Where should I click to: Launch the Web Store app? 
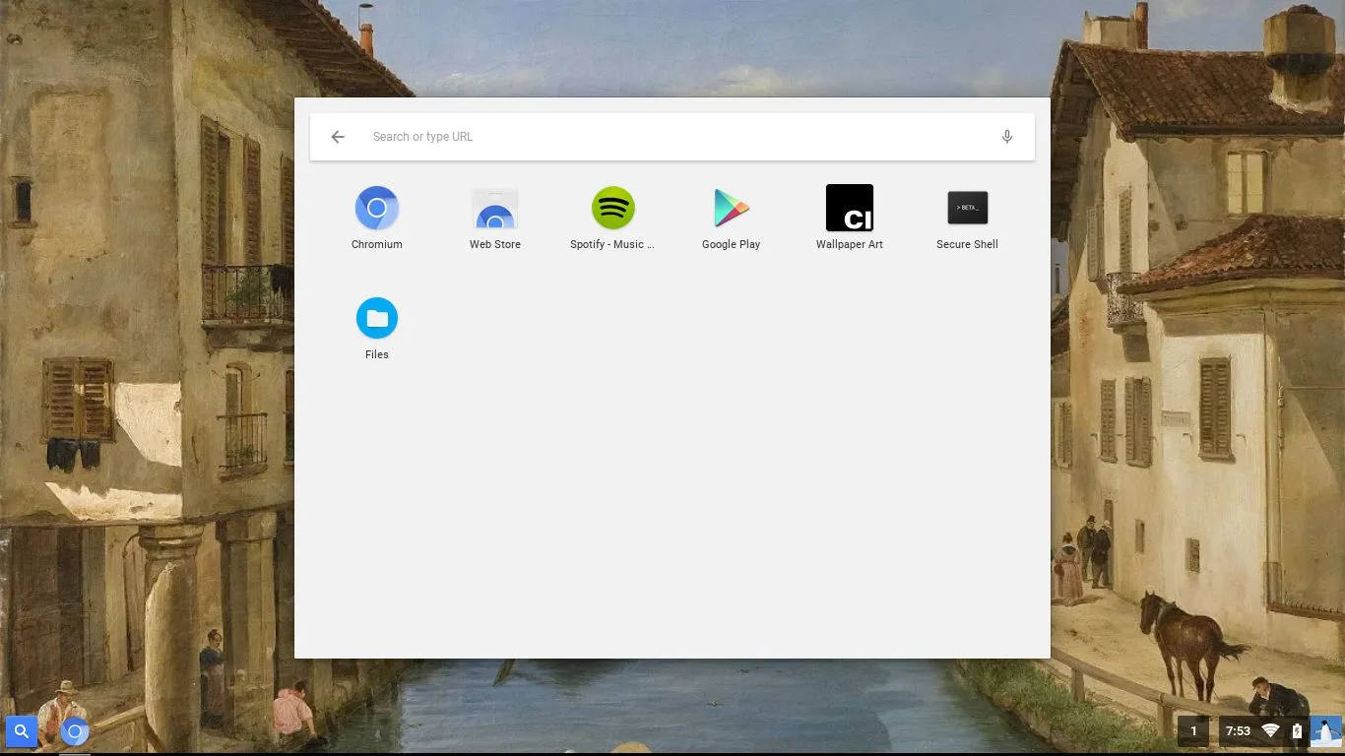[495, 208]
